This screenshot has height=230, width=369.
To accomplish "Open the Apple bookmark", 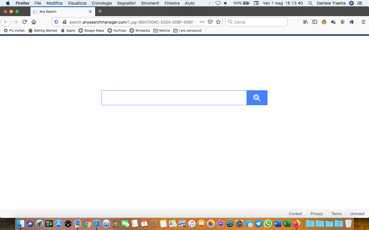I will [68, 30].
